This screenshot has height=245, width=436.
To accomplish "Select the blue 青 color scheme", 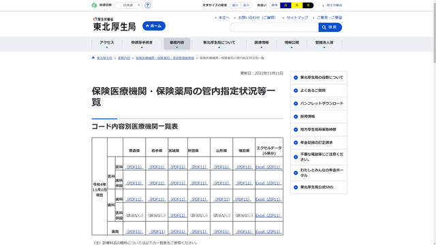I will coord(285,5).
